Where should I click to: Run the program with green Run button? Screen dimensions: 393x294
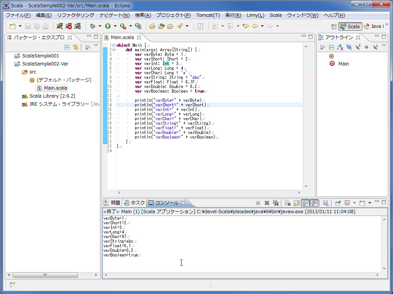[108, 26]
